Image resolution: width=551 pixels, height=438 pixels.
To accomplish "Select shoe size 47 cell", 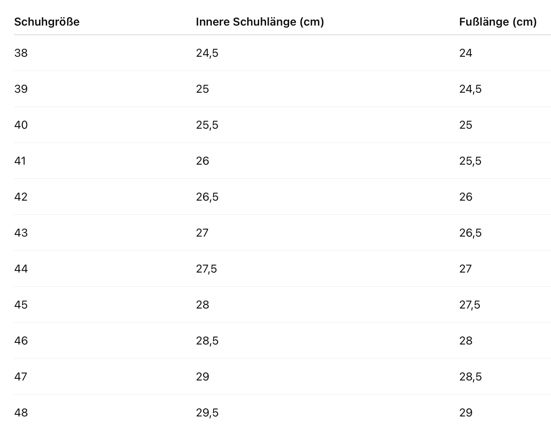I will (21, 377).
